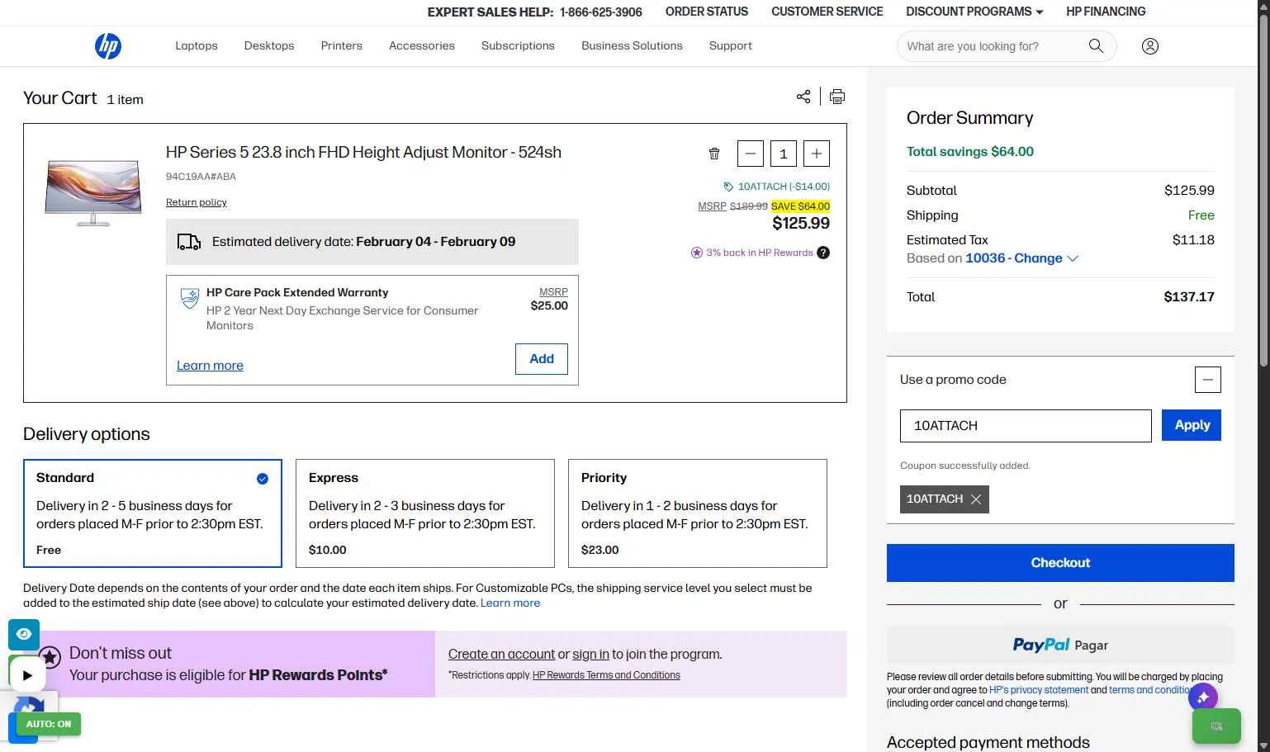Increase monitor quantity with plus button
The image size is (1270, 752).
[x=817, y=154]
